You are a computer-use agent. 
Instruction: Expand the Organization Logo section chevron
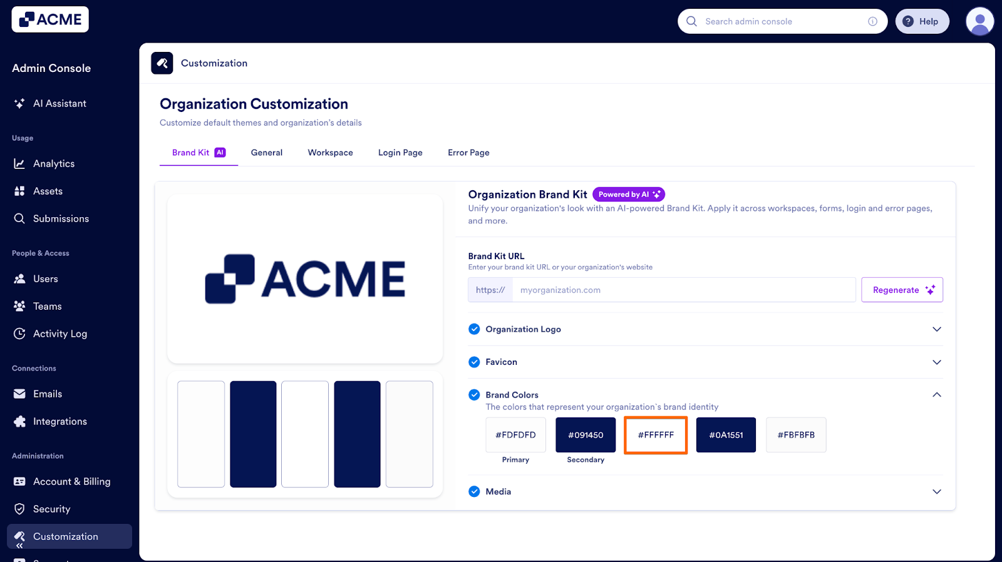pyautogui.click(x=937, y=329)
